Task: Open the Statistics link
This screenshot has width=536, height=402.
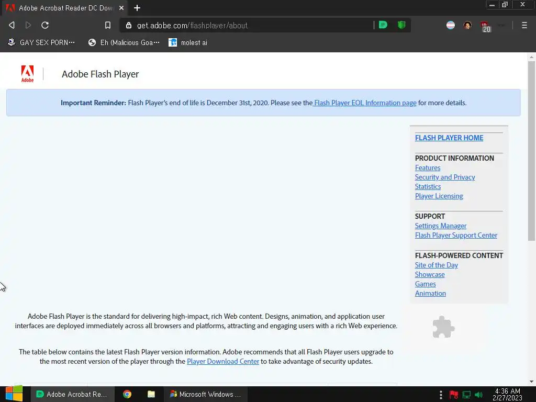Action: 428,187
